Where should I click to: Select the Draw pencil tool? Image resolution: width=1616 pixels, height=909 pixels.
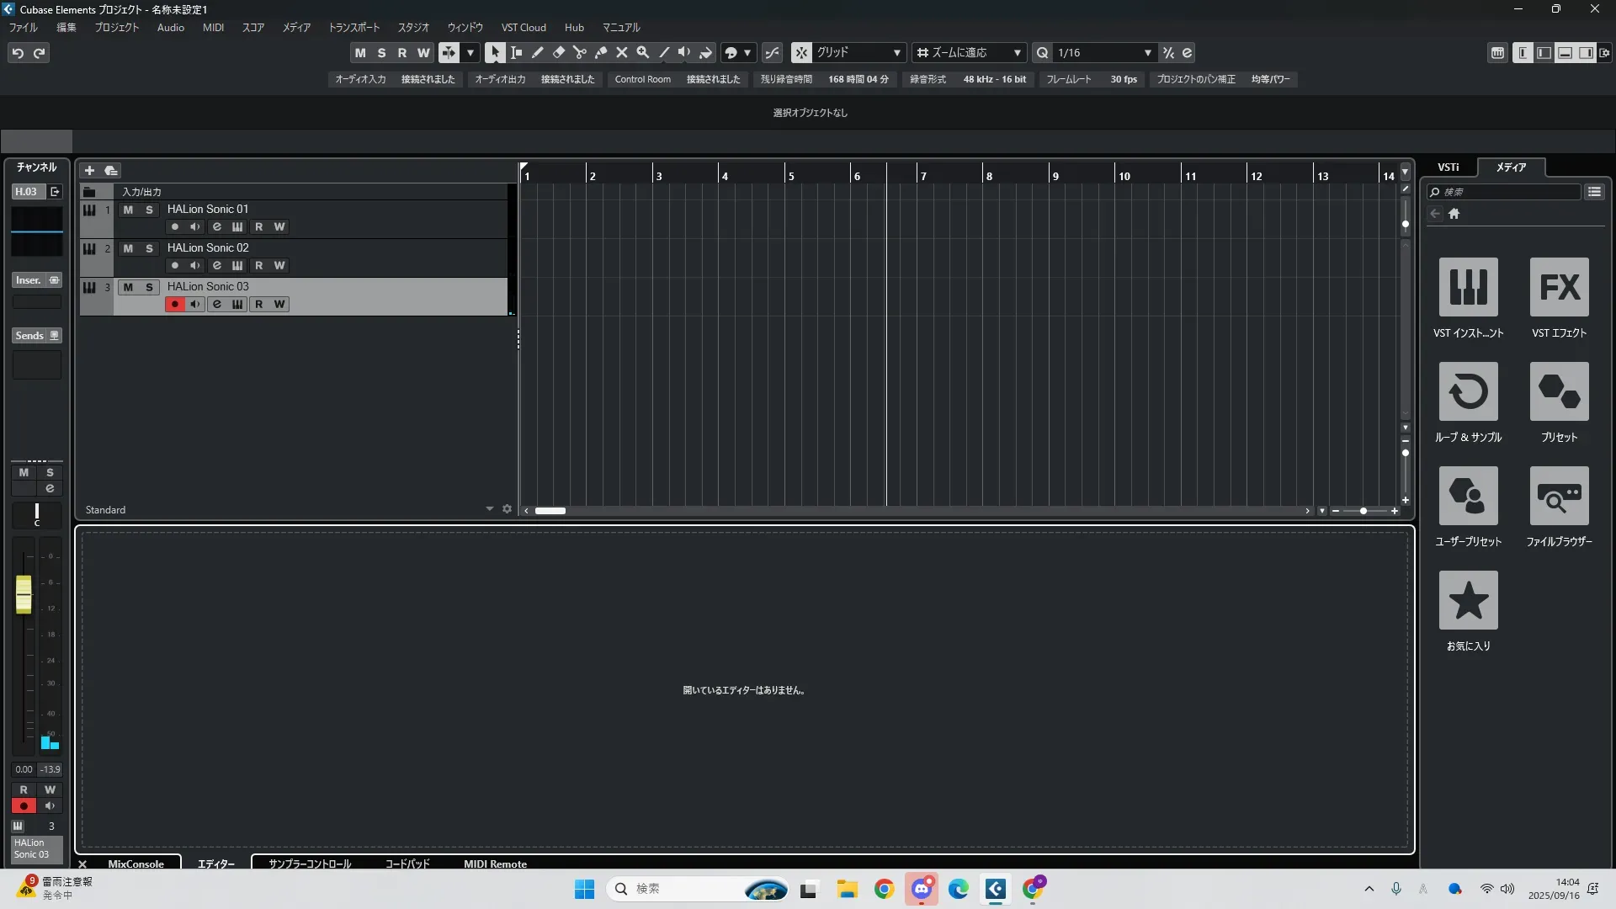(x=537, y=52)
